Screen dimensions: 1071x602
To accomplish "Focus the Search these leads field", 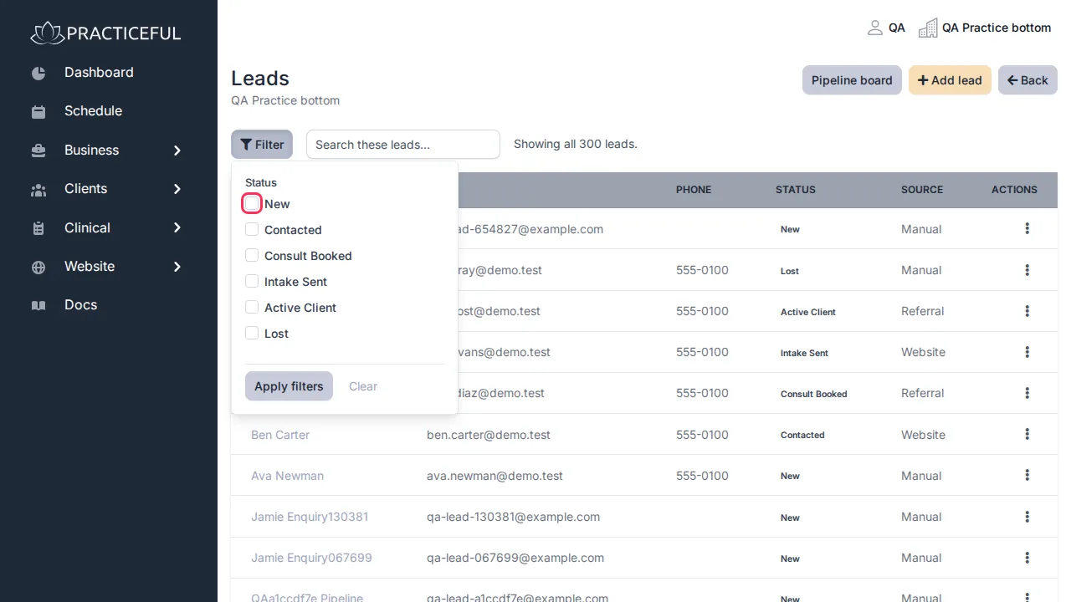I will tap(403, 145).
